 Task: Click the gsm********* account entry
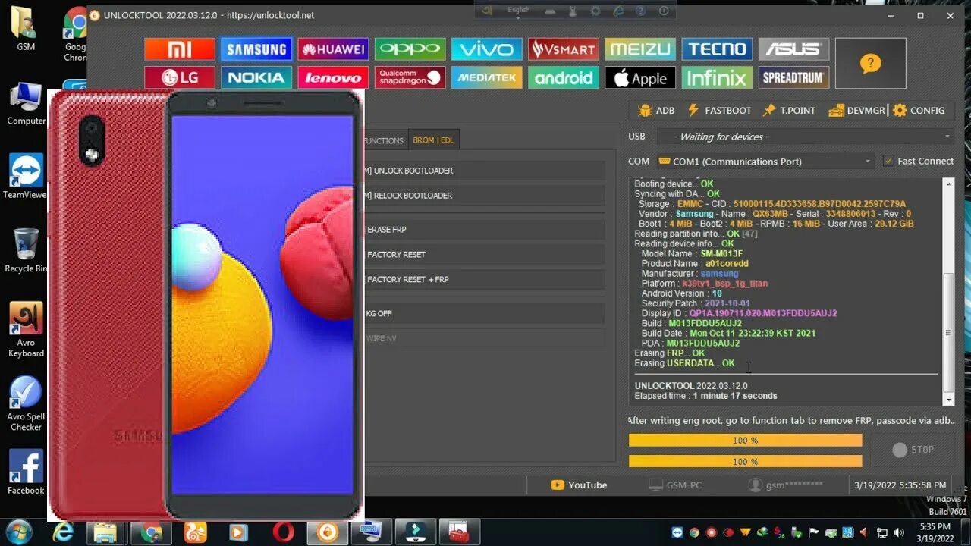pos(785,485)
